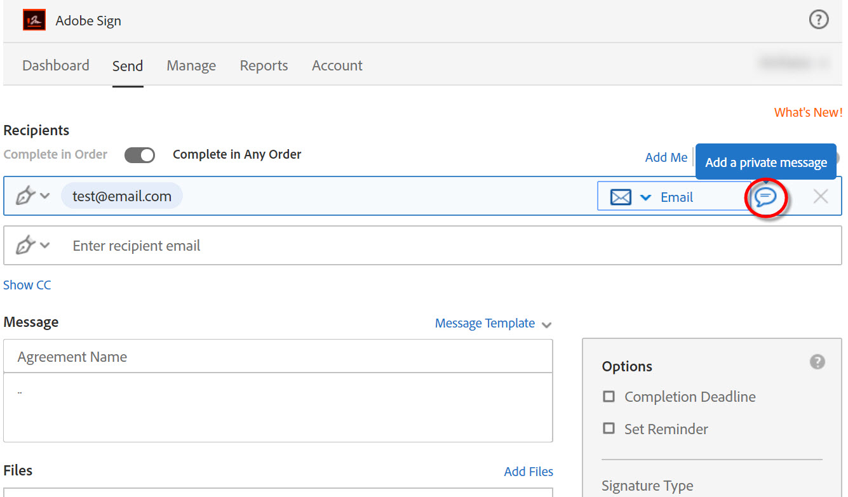Screen dimensions: 848x497
Task: Expand the Email delivery method dropdown
Action: click(x=645, y=196)
